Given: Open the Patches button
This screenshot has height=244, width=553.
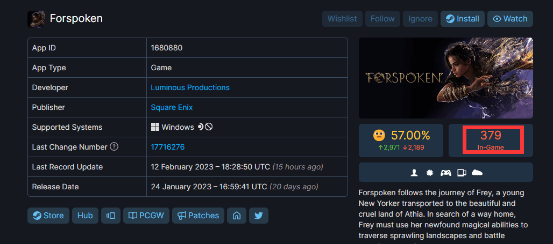Looking at the screenshot, I should [x=198, y=216].
